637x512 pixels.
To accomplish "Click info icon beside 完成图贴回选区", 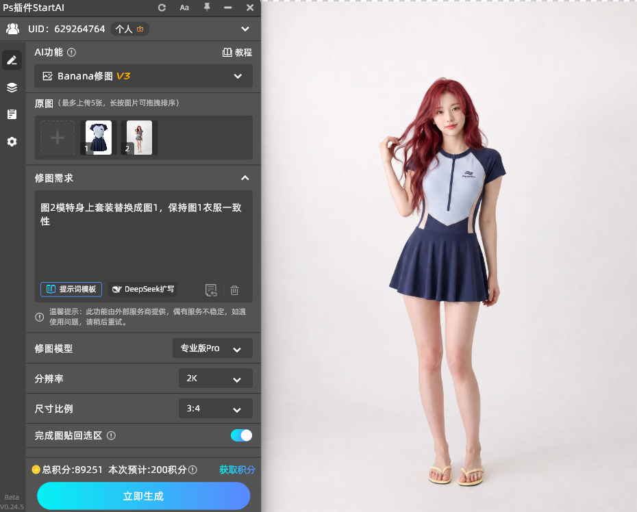I will 111,435.
